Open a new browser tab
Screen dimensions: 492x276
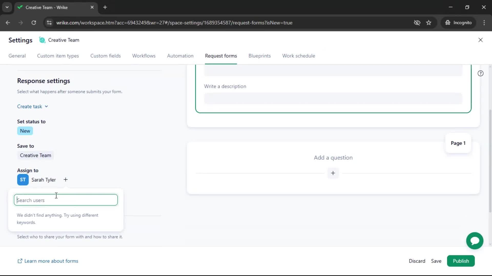[x=105, y=7]
